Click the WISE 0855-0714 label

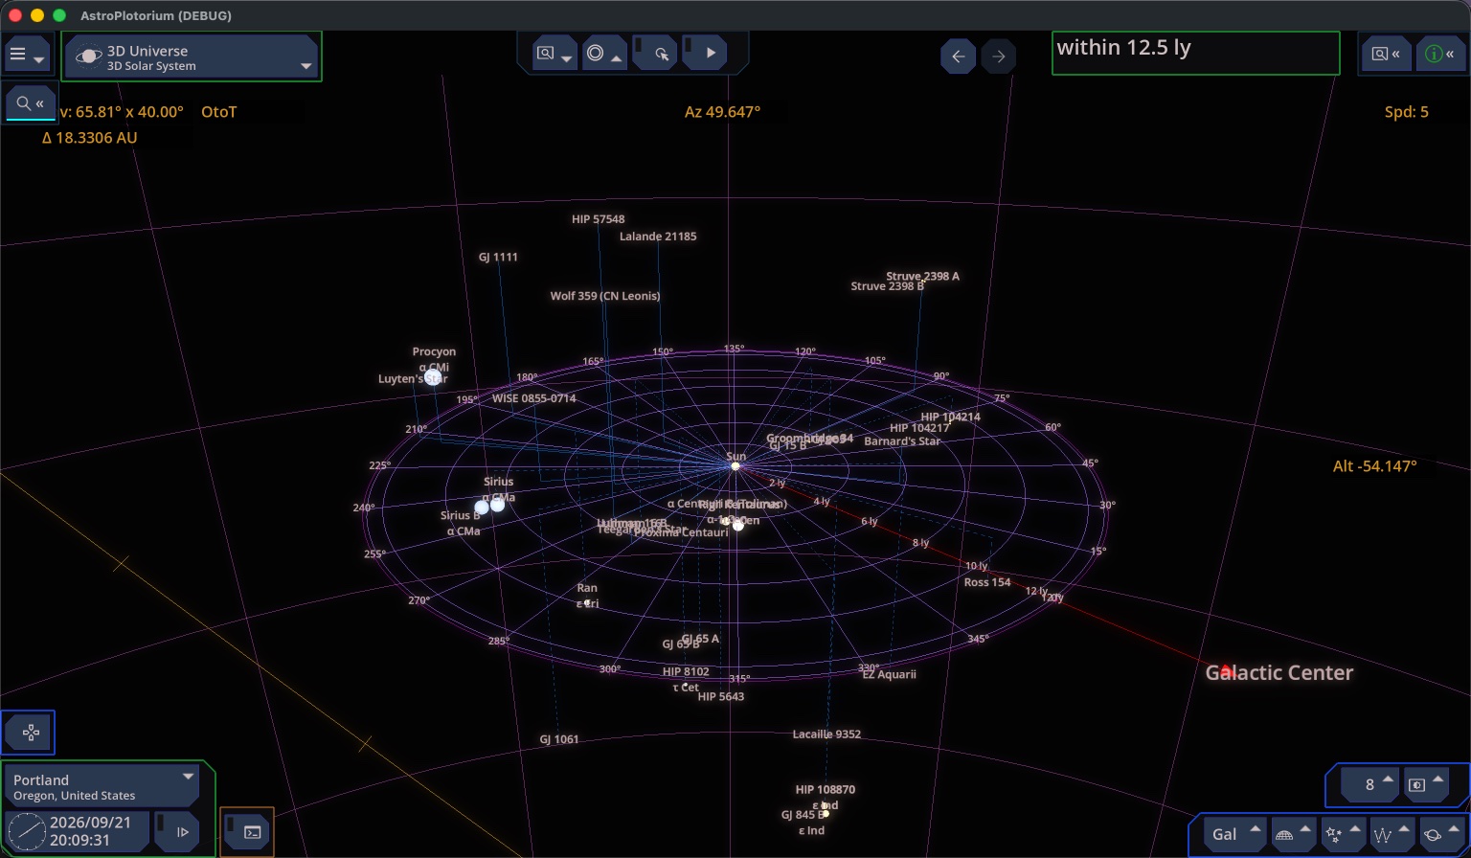coord(534,398)
